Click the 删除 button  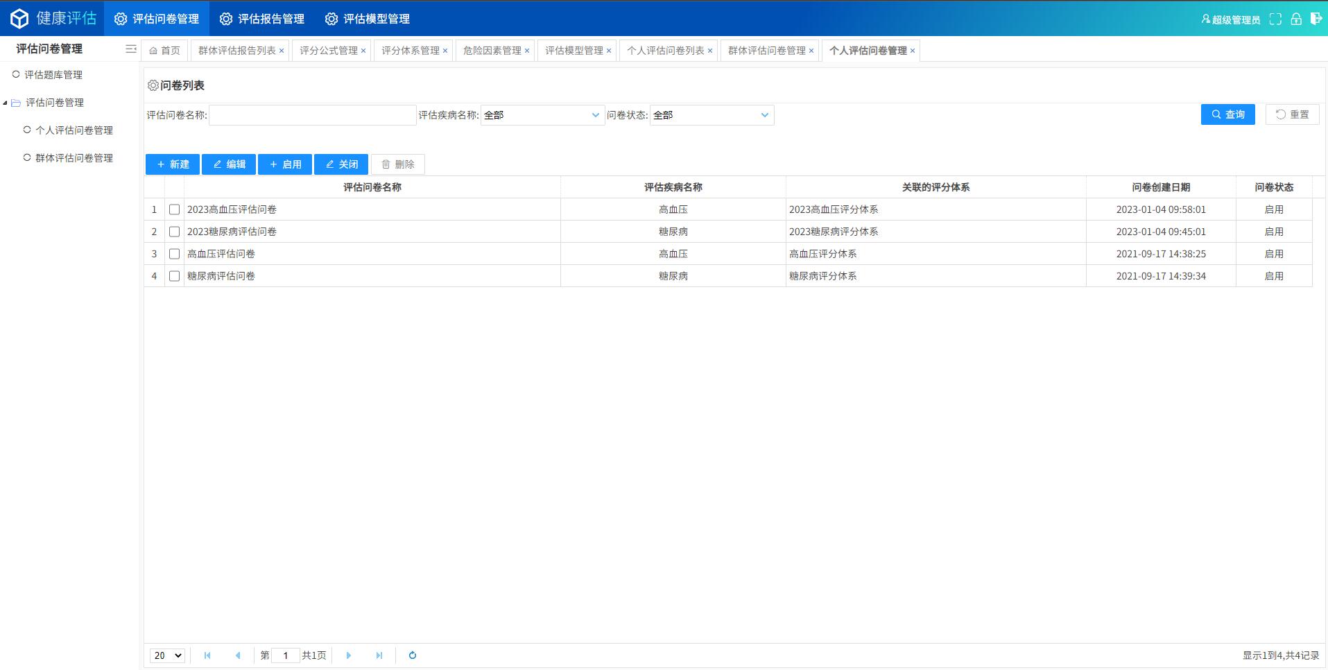(x=398, y=164)
